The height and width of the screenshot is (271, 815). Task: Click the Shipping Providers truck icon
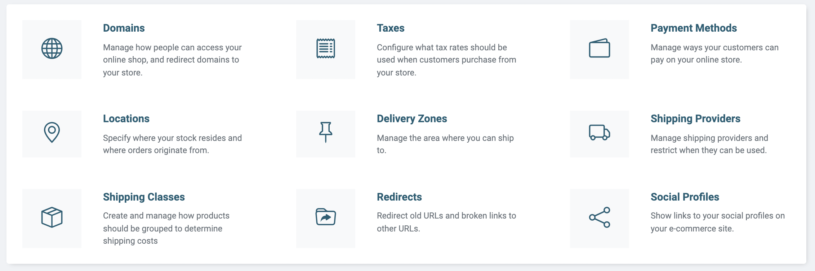(x=600, y=132)
